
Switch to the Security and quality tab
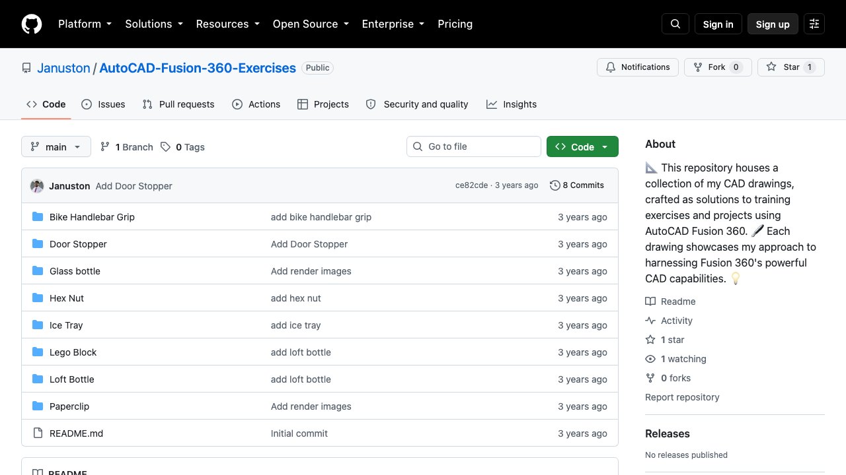coord(417,104)
